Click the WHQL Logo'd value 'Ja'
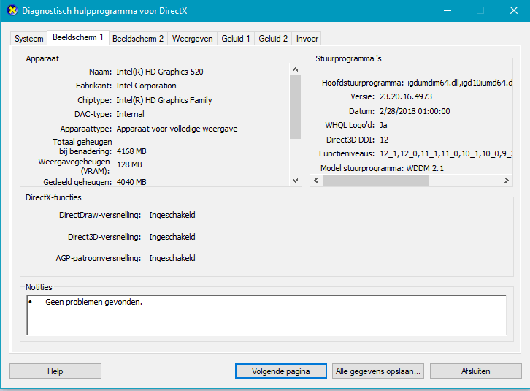The width and height of the screenshot is (530, 391). (x=383, y=125)
